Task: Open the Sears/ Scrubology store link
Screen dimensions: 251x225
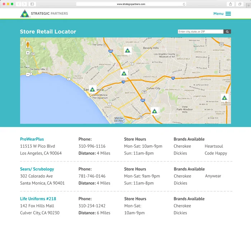Action: click(37, 169)
